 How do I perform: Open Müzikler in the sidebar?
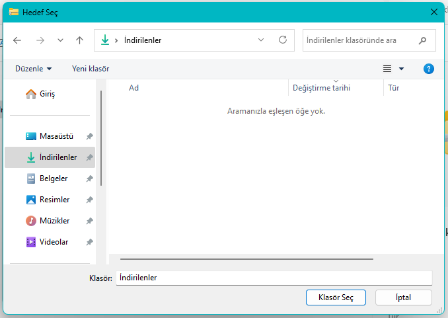tap(50, 221)
